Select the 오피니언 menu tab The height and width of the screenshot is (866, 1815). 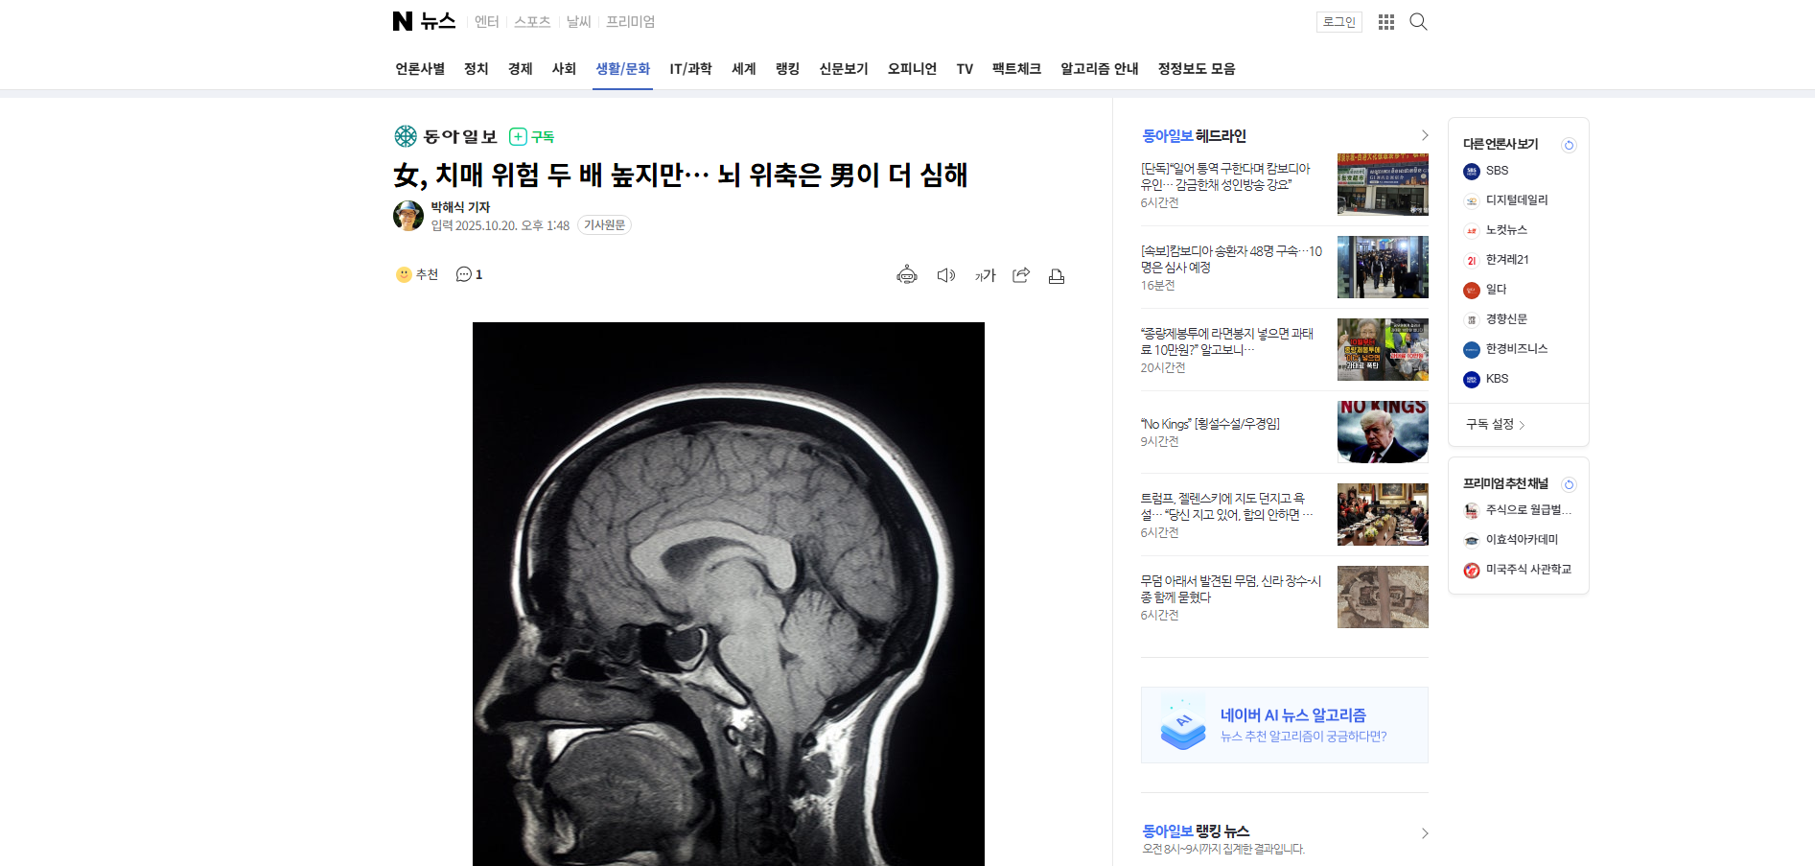(912, 69)
